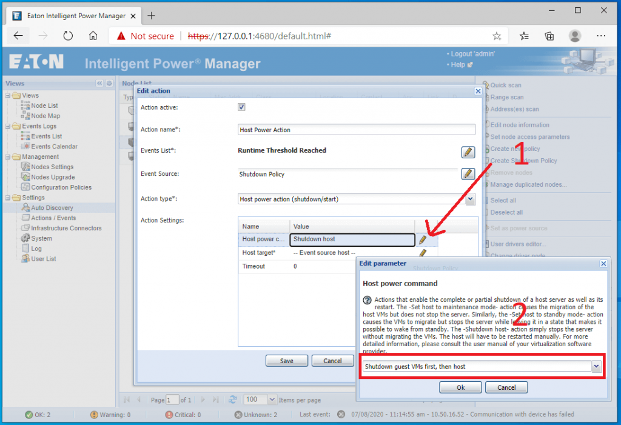The height and width of the screenshot is (425, 621).
Task: Open the Help link in header
Action: coord(458,64)
